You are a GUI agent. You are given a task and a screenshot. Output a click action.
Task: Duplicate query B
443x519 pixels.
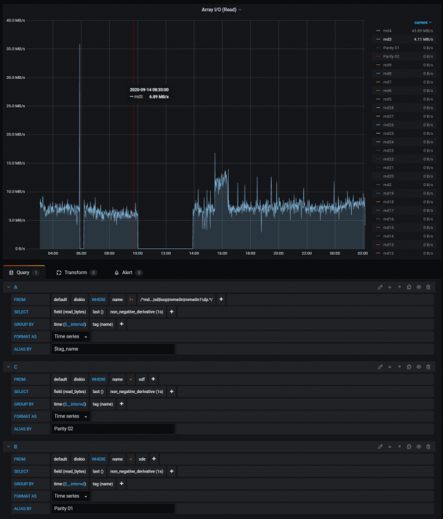[x=409, y=446]
